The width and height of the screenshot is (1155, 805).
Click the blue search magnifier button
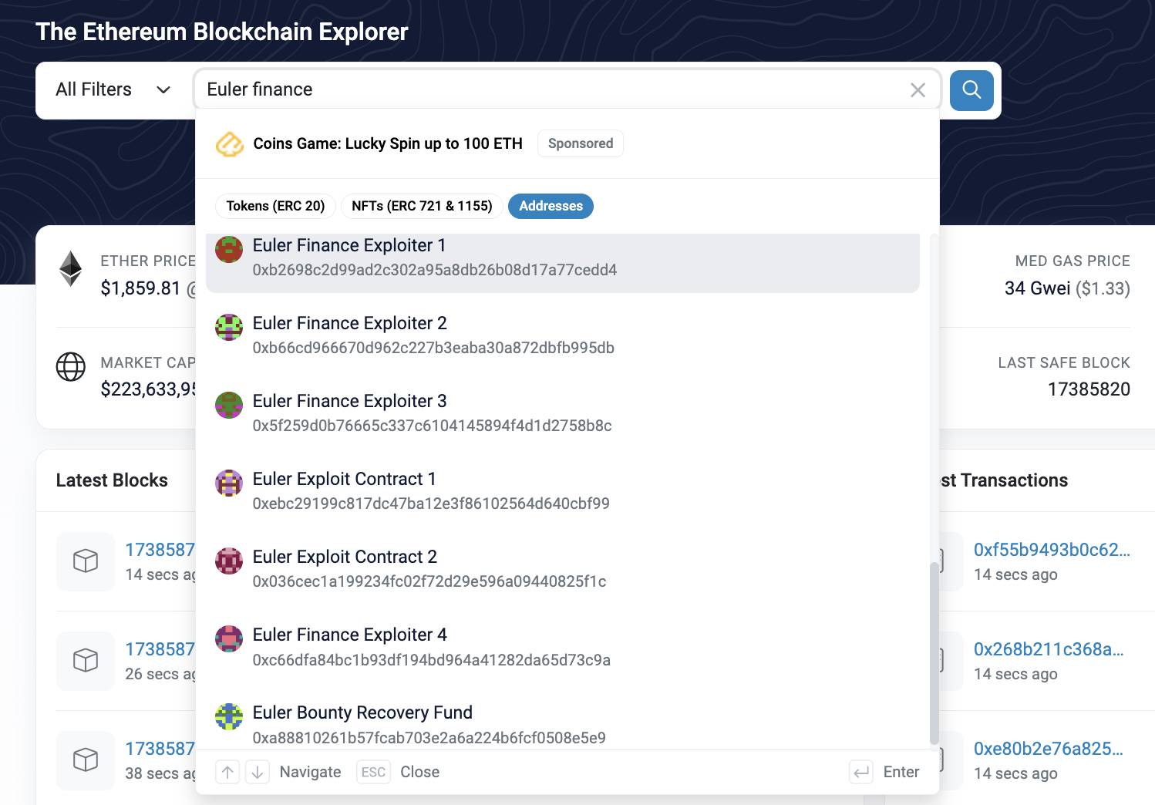pyautogui.click(x=971, y=90)
